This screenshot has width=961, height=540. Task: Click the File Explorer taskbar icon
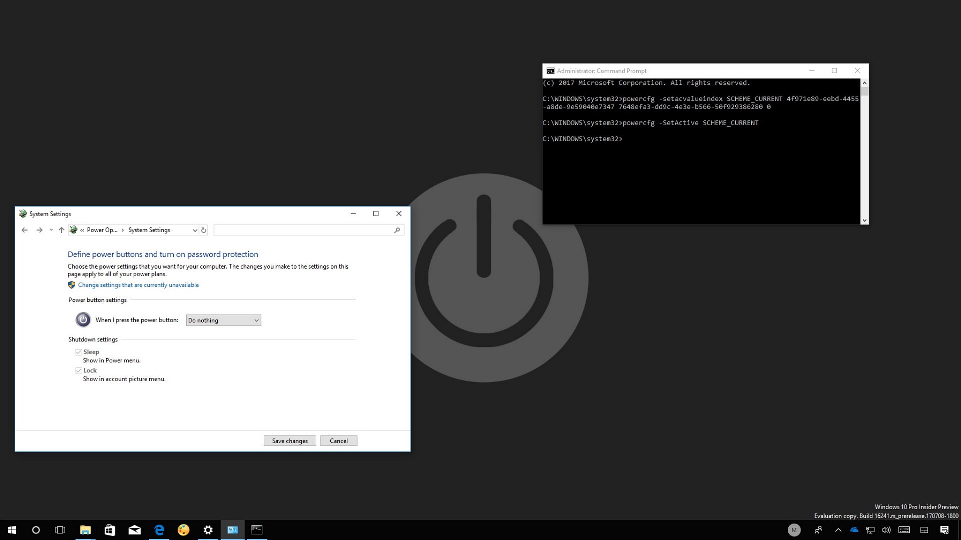(x=84, y=529)
